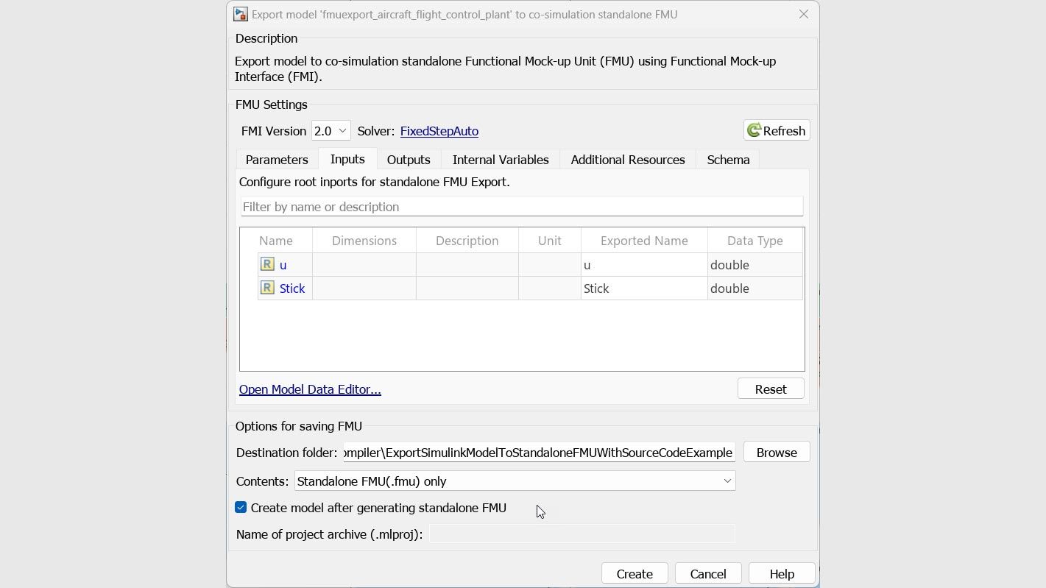Open the Model Data Editor
Screen dimensions: 1046x588
(309, 389)
